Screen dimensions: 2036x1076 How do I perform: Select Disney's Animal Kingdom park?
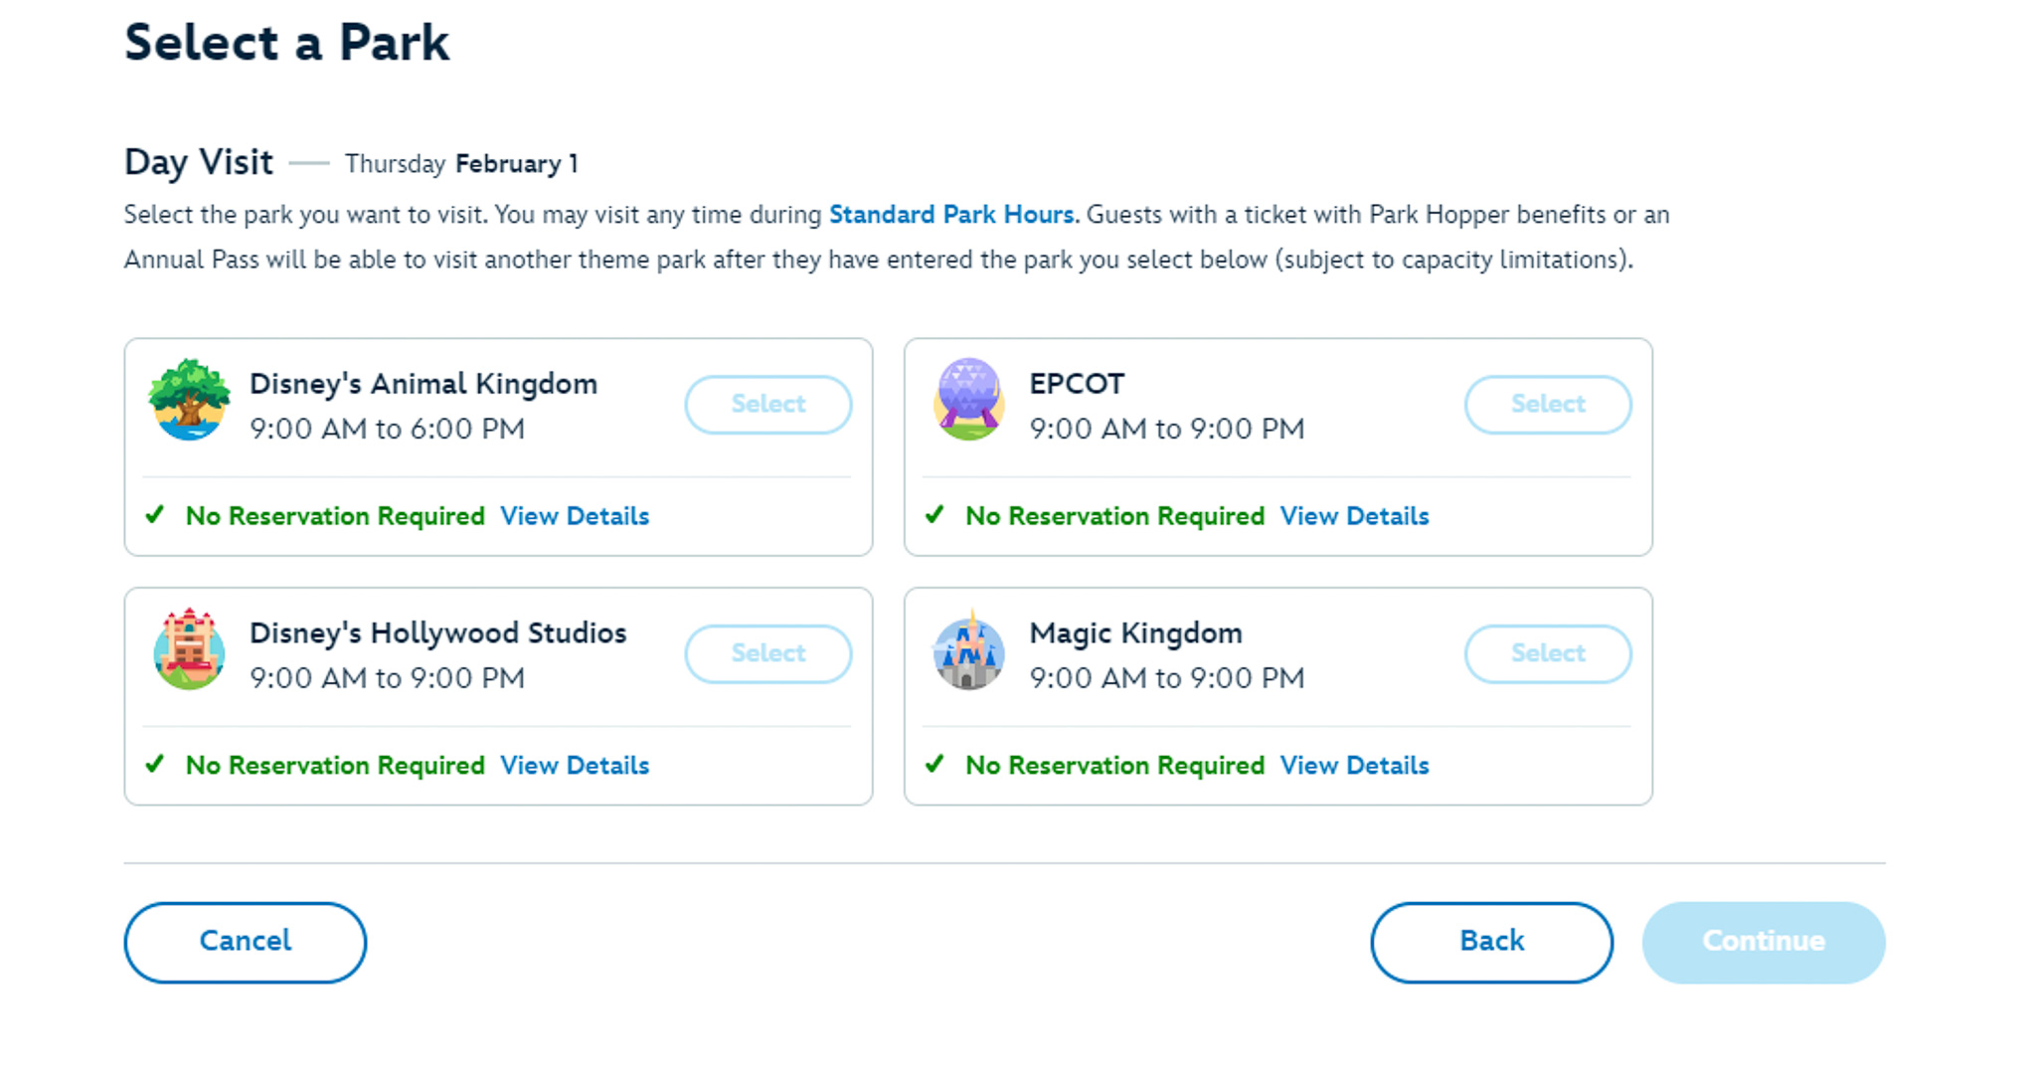[767, 405]
